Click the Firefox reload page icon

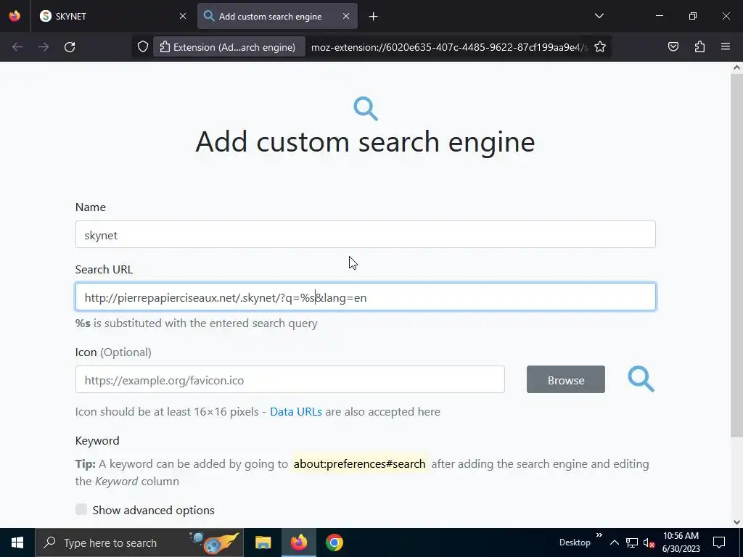point(70,47)
